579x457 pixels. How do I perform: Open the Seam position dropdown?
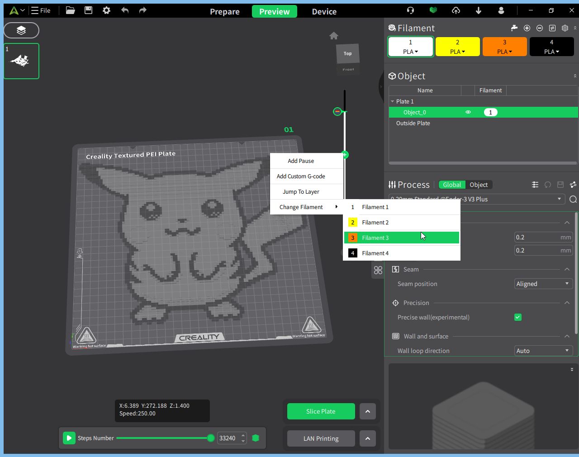544,284
